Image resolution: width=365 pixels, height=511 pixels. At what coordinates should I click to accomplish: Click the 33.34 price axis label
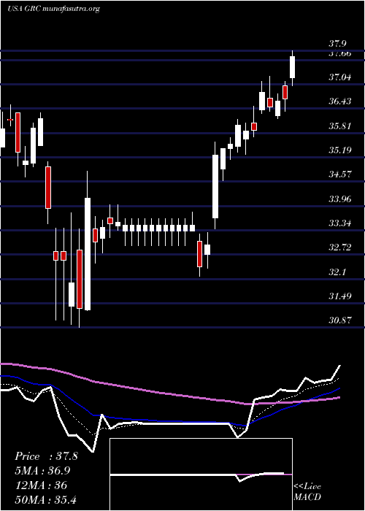(x=340, y=223)
